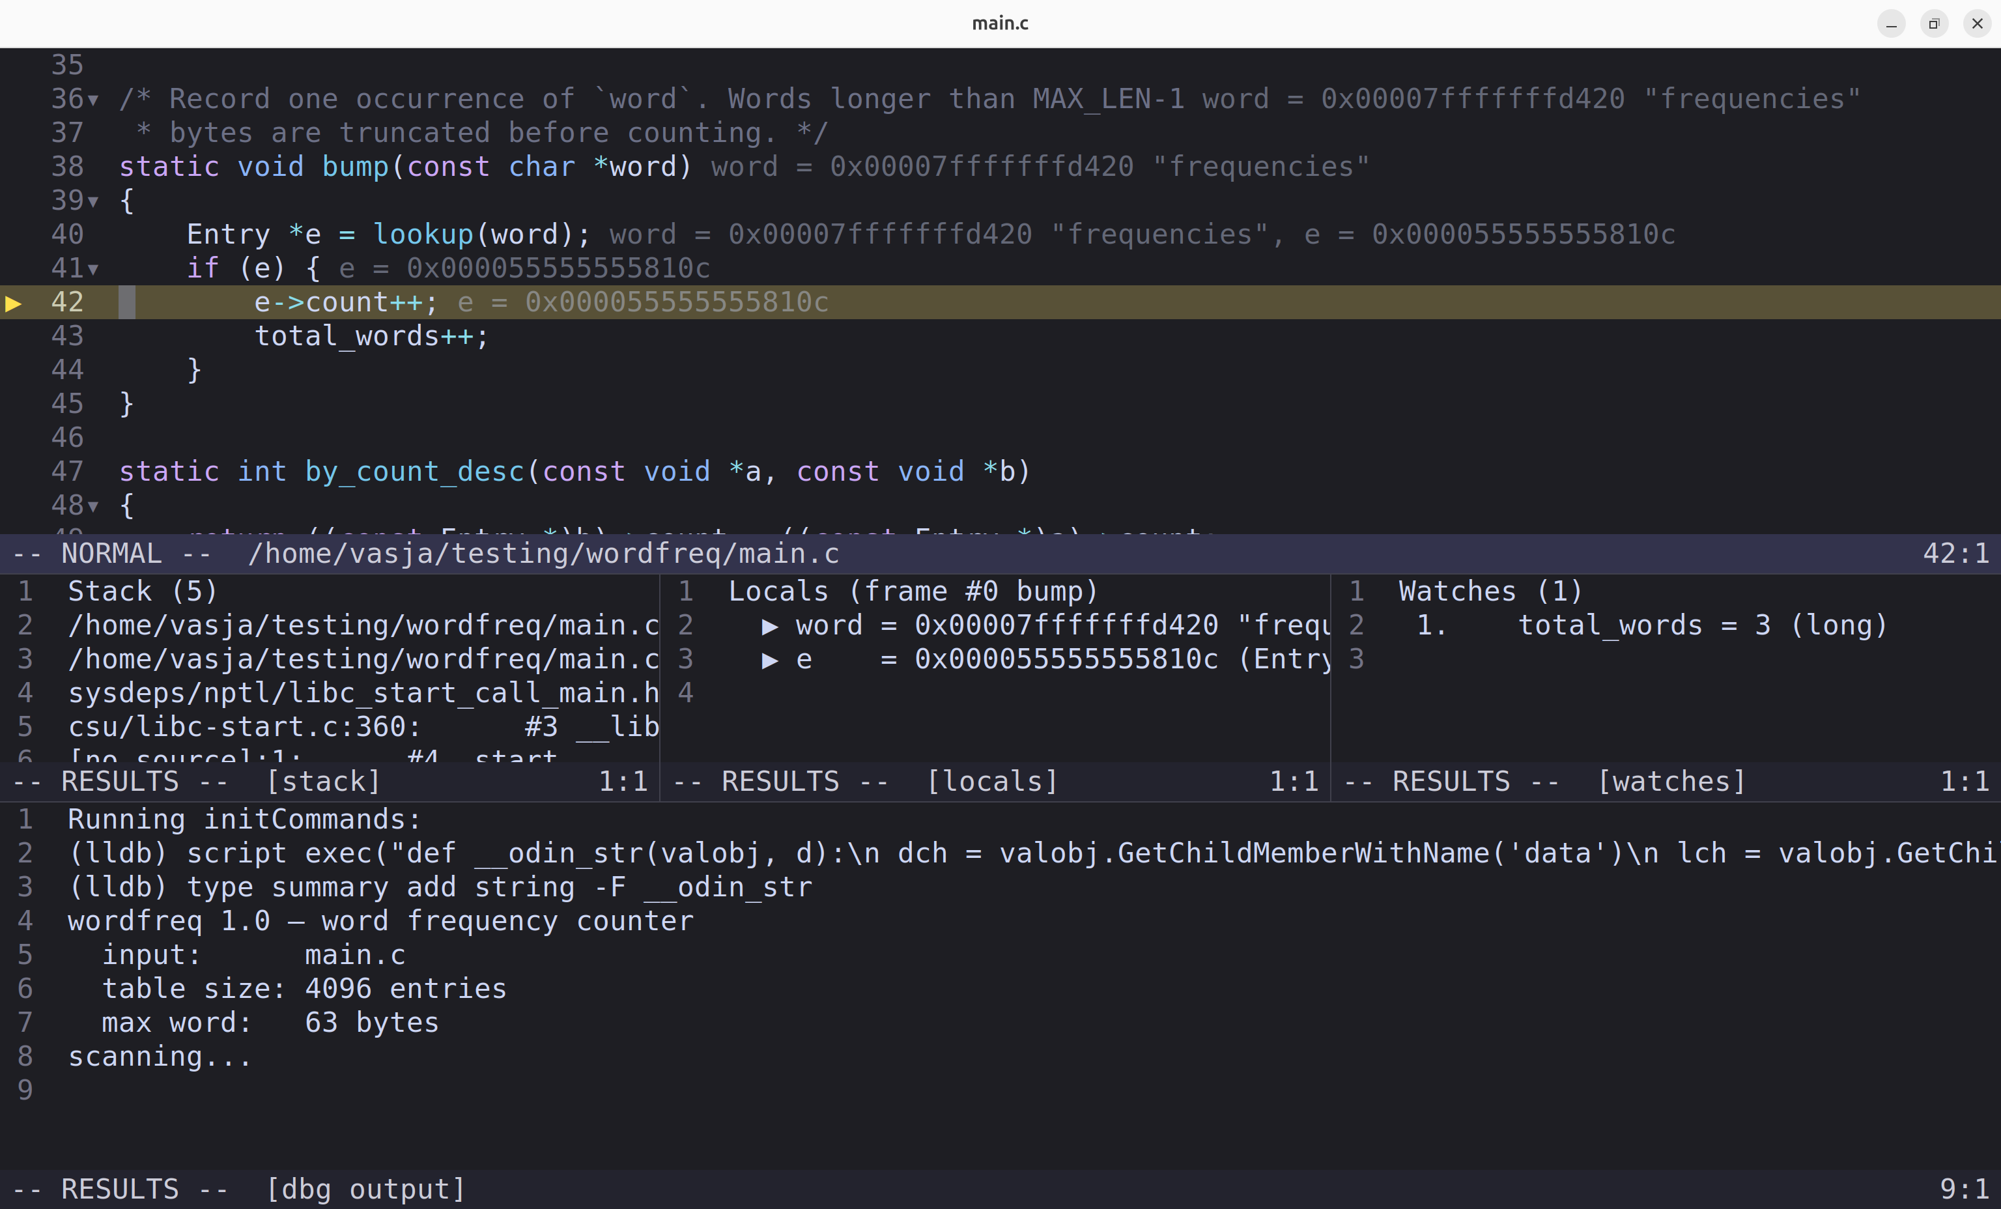Select stack frame libc_start_call_main.h

coord(364,693)
